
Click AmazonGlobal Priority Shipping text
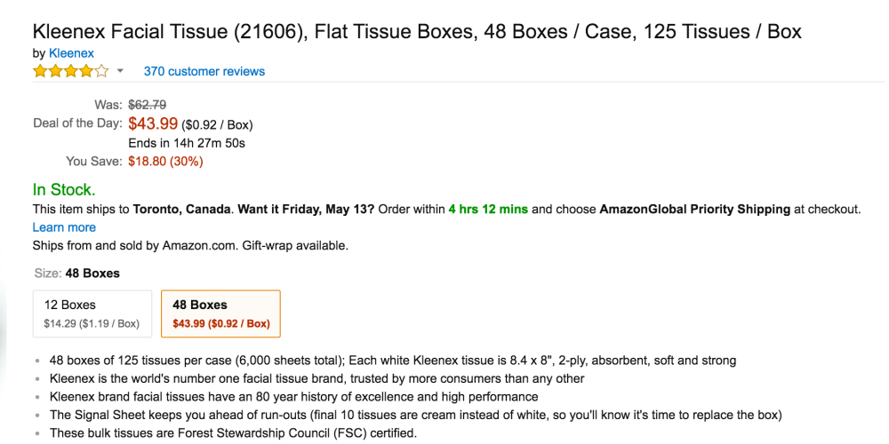tap(694, 210)
